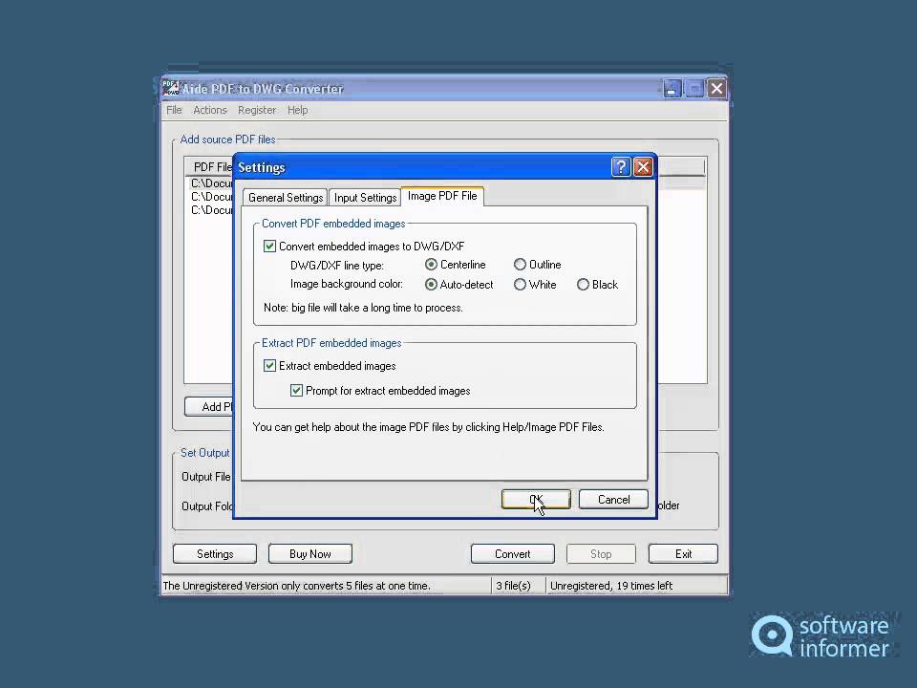The width and height of the screenshot is (917, 688).
Task: Click the Stop button
Action: (601, 554)
